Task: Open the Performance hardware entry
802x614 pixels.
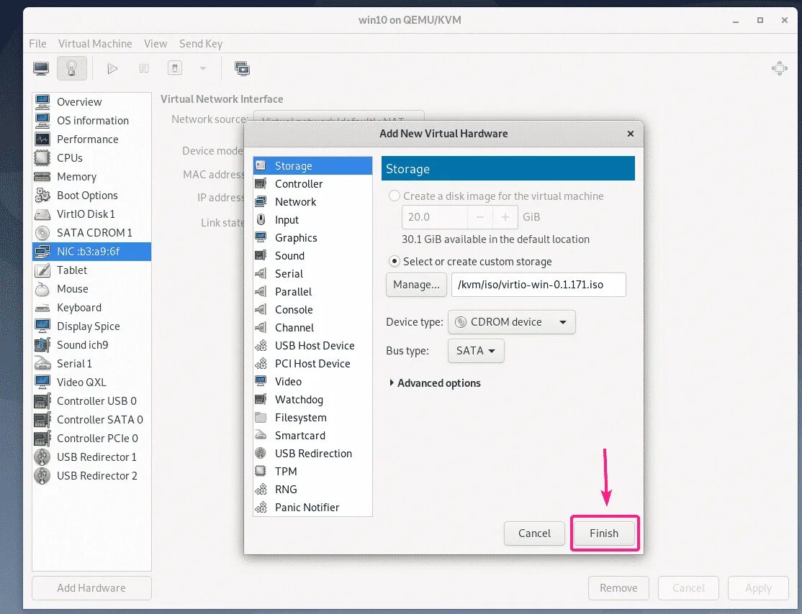Action: 91,139
